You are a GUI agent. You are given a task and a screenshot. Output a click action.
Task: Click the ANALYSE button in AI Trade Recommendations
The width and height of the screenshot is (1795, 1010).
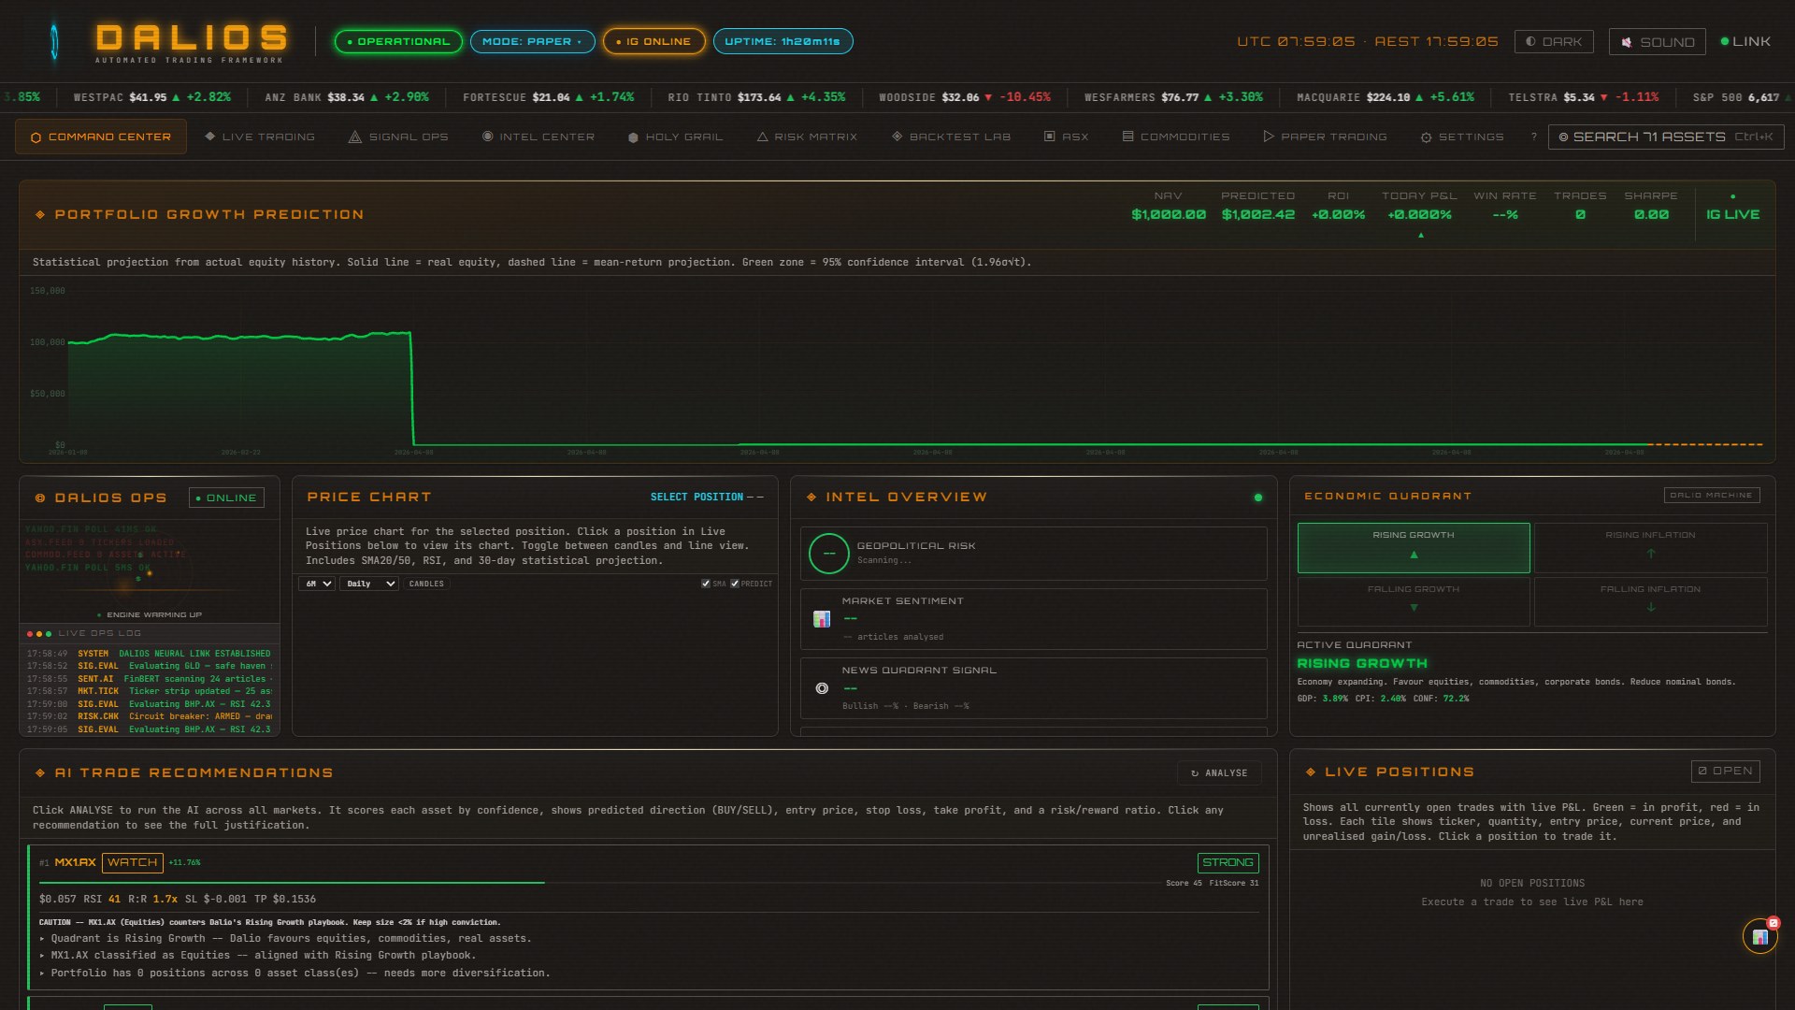[x=1219, y=773]
